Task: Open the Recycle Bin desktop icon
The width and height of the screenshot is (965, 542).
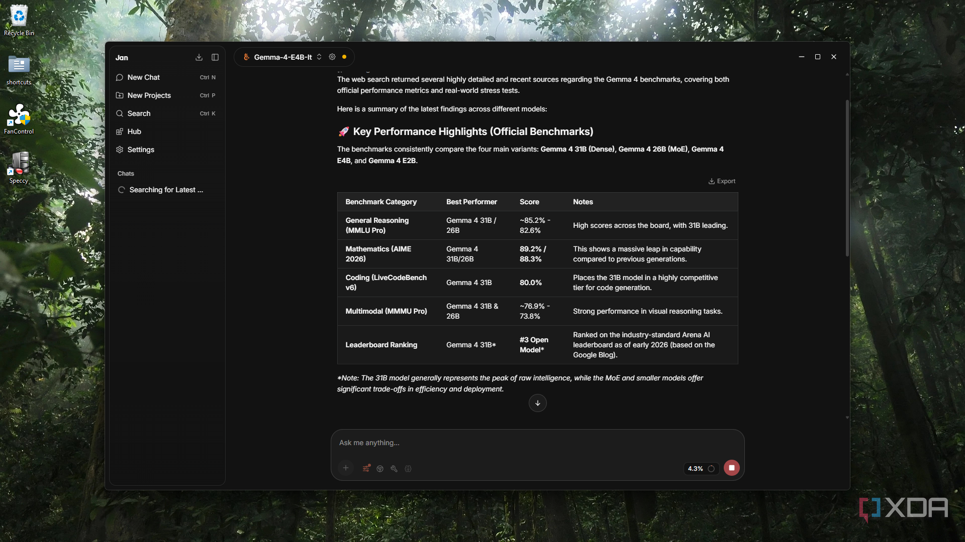Action: coord(19,21)
